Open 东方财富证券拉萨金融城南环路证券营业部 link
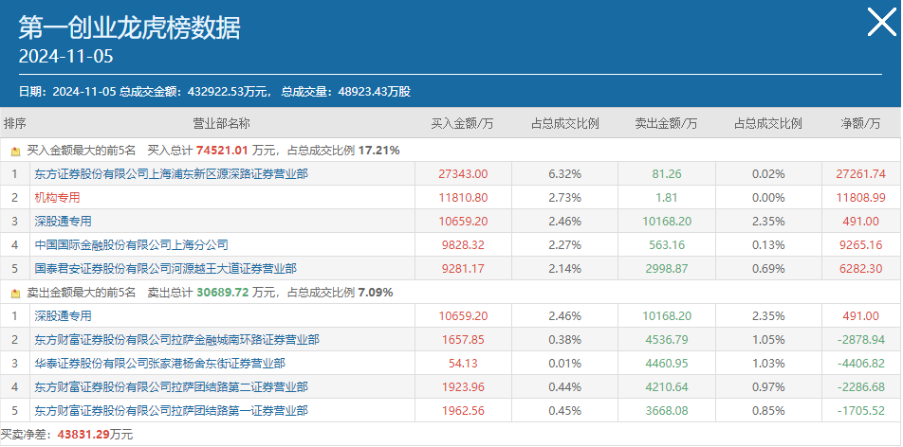Viewport: 903px width, 447px height. pos(176,340)
